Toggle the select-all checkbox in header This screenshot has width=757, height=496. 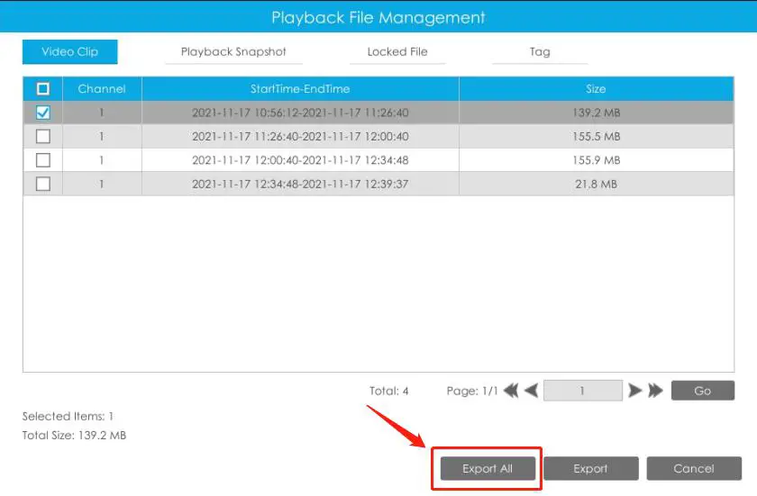point(43,89)
